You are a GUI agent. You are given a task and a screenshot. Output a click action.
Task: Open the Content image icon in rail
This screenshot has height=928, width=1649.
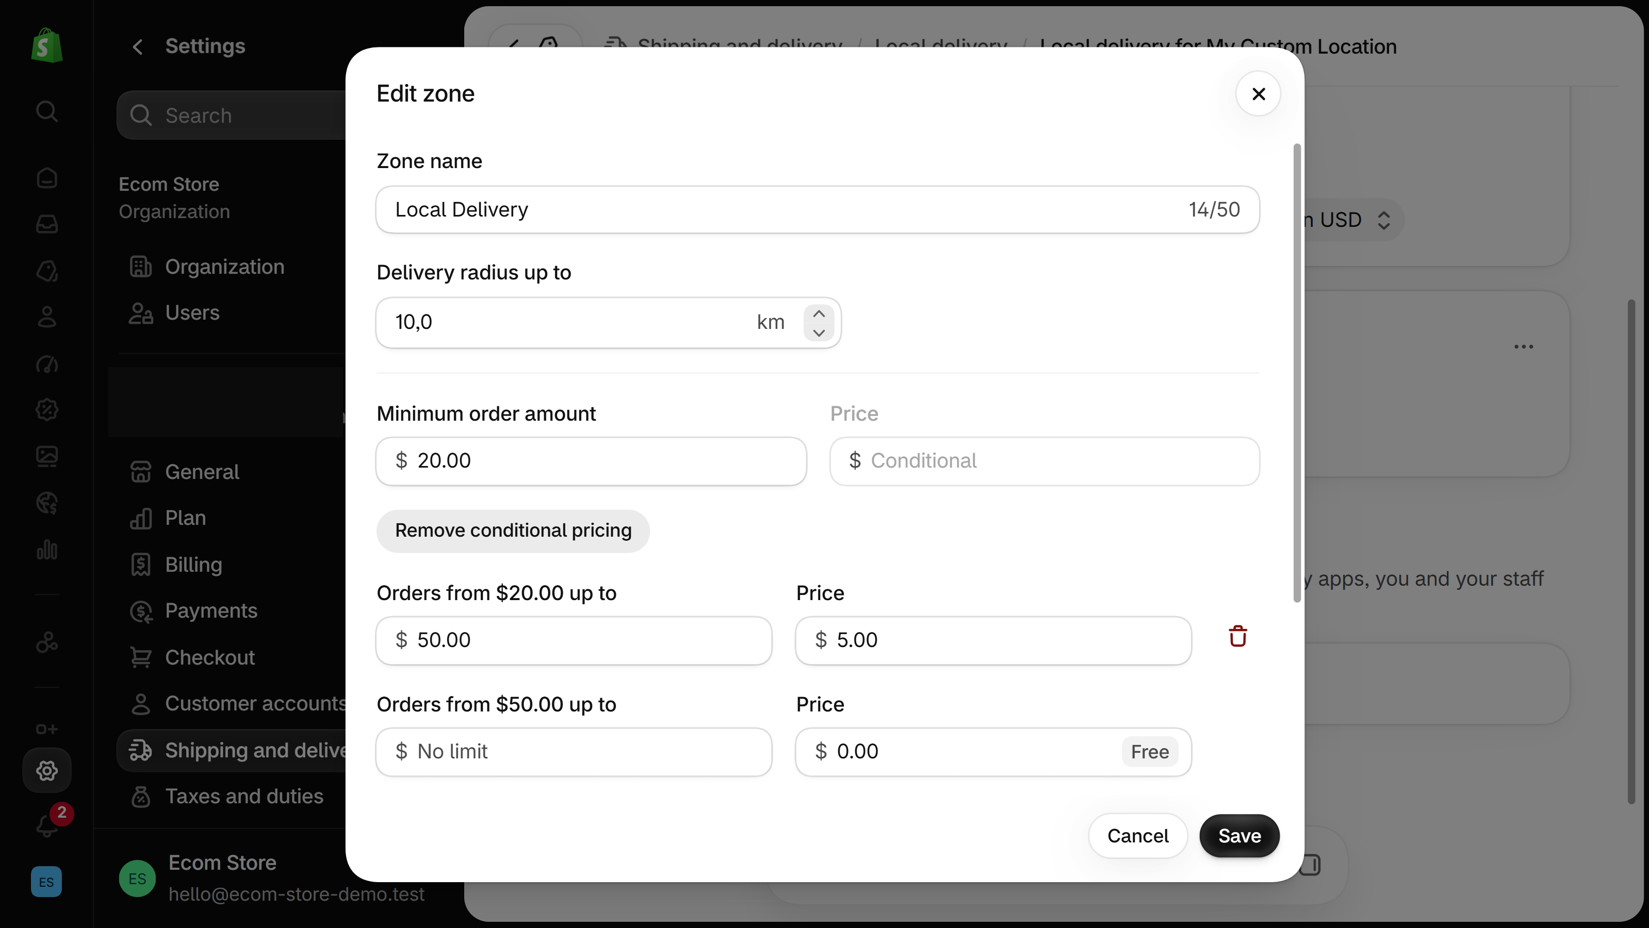point(47,456)
